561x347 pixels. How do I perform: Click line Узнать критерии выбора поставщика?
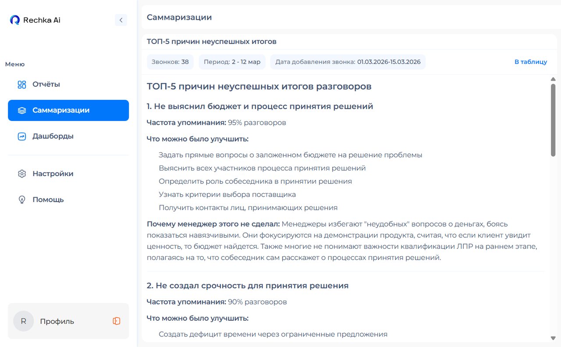pos(227,195)
